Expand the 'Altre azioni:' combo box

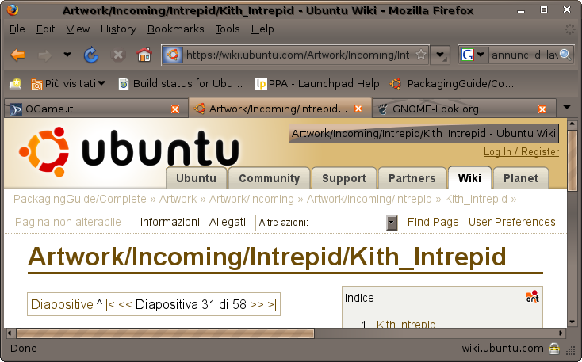pyautogui.click(x=326, y=223)
